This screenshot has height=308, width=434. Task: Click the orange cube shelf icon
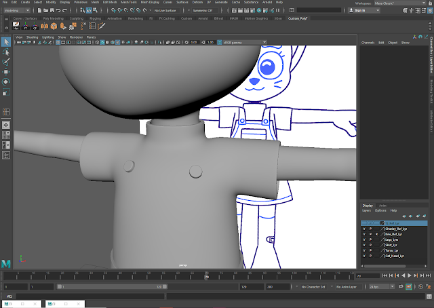(54, 26)
